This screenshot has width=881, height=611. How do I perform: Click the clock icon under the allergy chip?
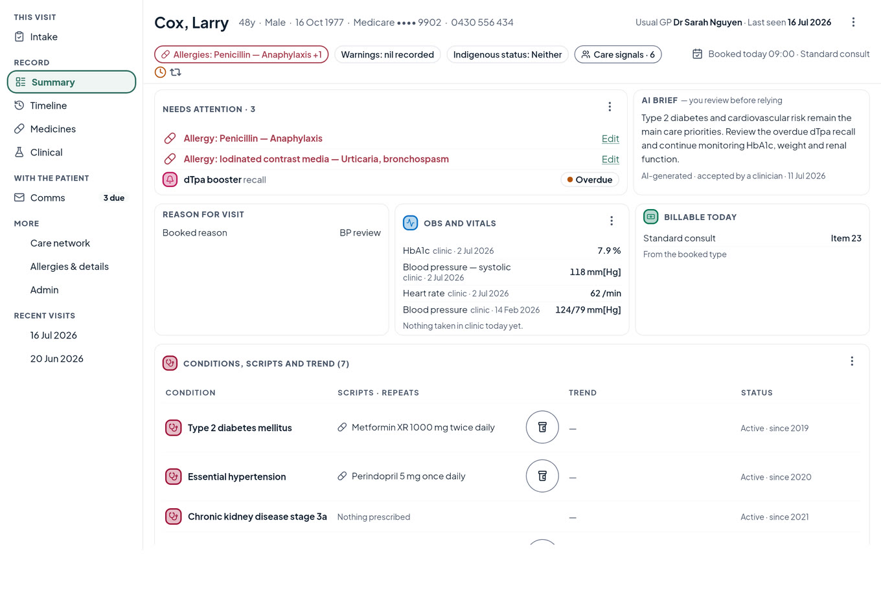[x=160, y=72]
